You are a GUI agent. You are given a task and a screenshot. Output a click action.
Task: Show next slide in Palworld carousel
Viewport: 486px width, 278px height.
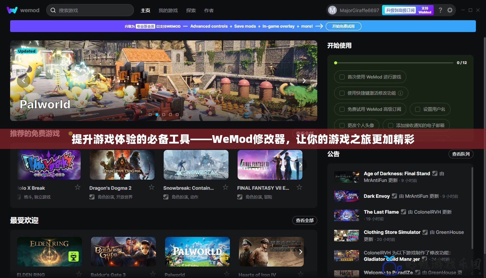pos(304,81)
